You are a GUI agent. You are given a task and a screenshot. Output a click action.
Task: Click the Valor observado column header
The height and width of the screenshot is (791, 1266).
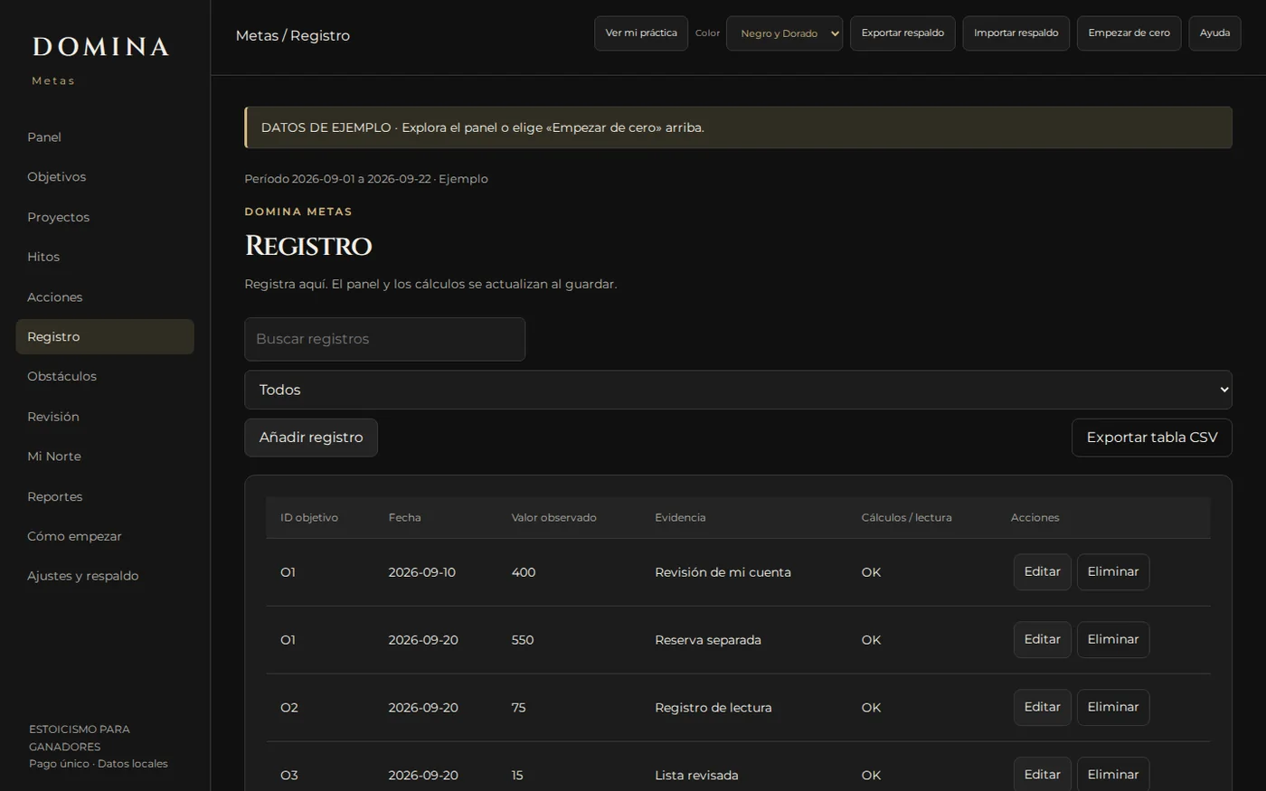(553, 518)
